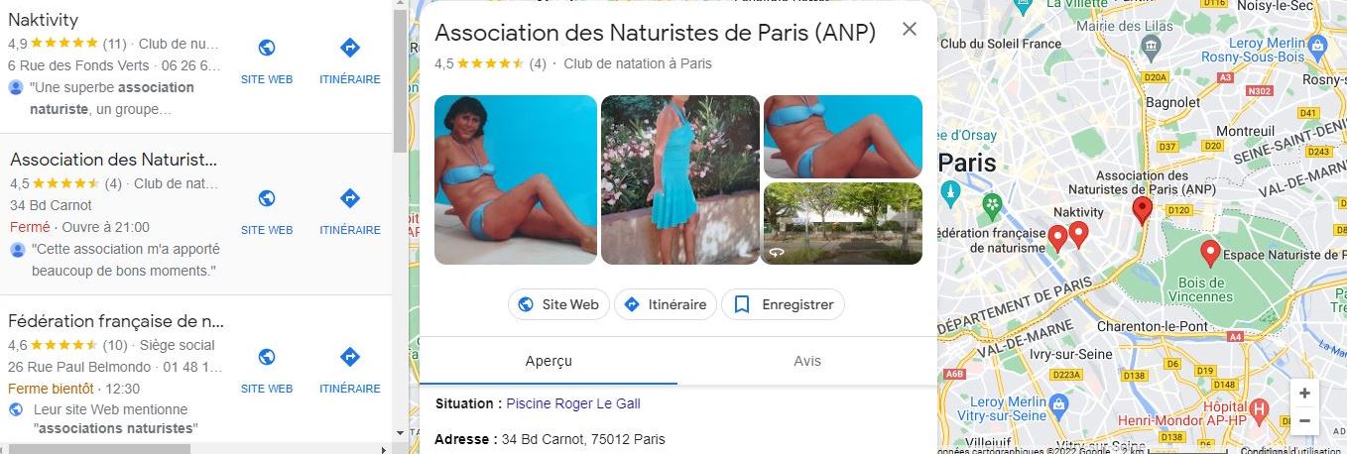This screenshot has width=1347, height=454.
Task: Open website icon for Fédération française listing
Action: pos(267,357)
